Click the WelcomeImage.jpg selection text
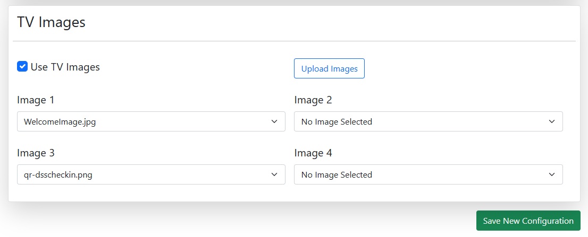The image size is (588, 237). (60, 122)
